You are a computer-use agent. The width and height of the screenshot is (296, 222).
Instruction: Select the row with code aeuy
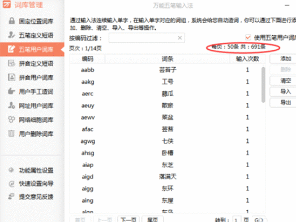pos(166,106)
